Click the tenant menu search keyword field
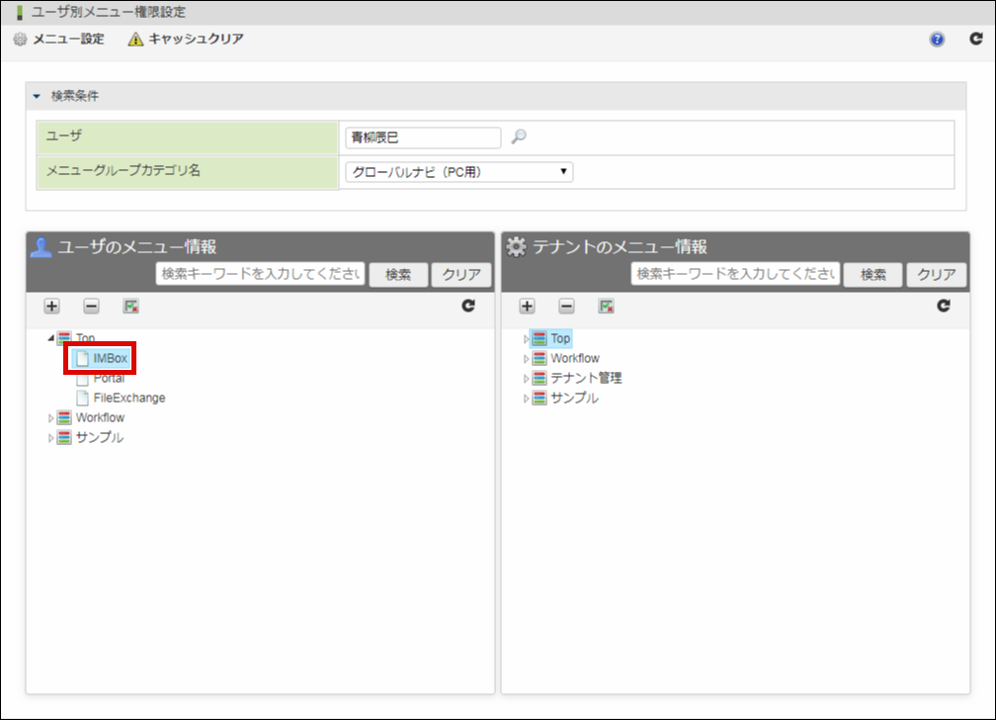The image size is (996, 720). click(735, 274)
